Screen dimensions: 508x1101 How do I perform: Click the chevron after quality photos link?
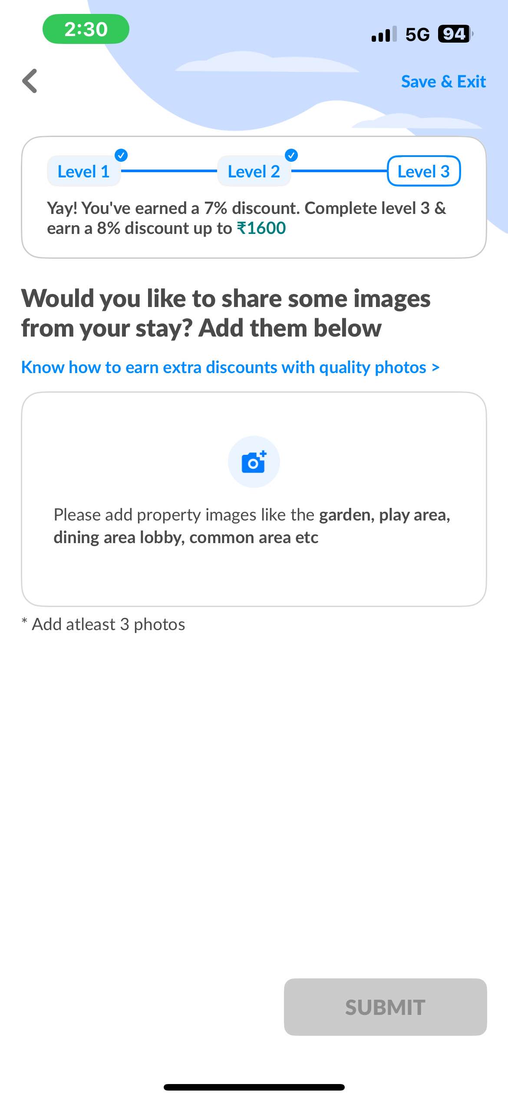point(435,368)
